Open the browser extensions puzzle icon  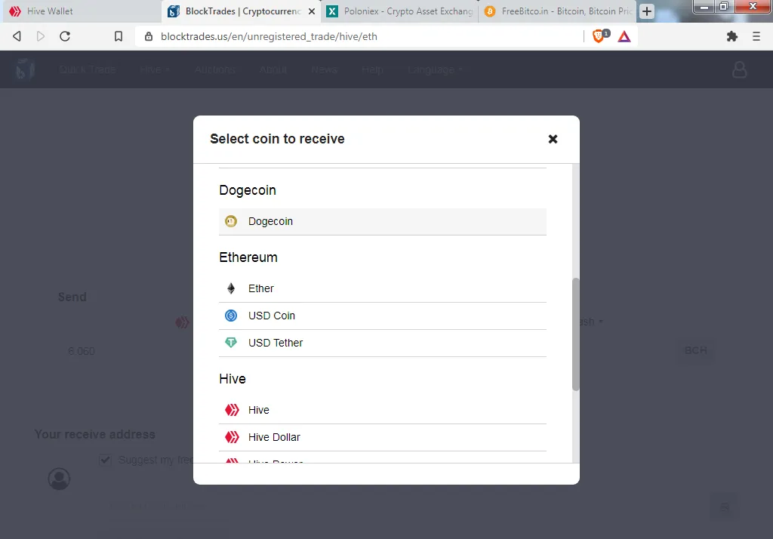click(x=732, y=36)
